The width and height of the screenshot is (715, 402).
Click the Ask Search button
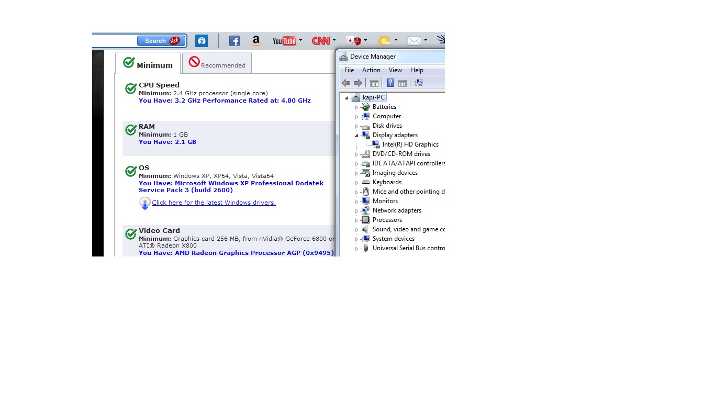[161, 41]
